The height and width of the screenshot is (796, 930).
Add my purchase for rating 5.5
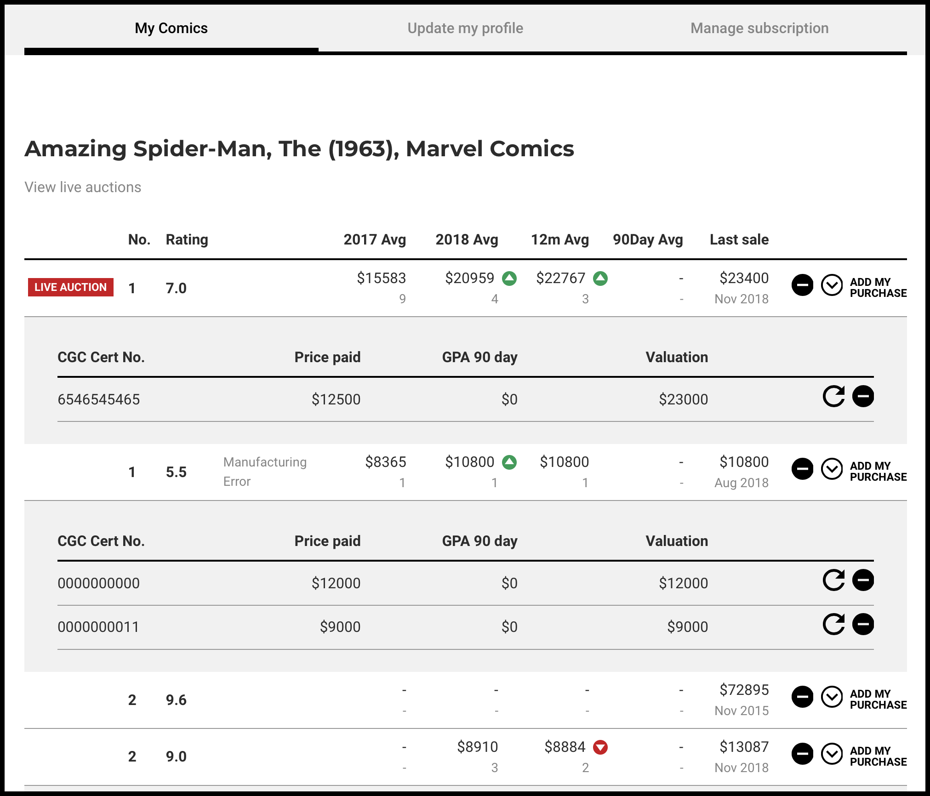pyautogui.click(x=878, y=471)
